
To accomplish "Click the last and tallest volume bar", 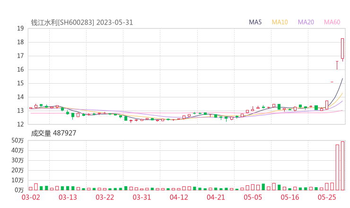I will [342, 166].
